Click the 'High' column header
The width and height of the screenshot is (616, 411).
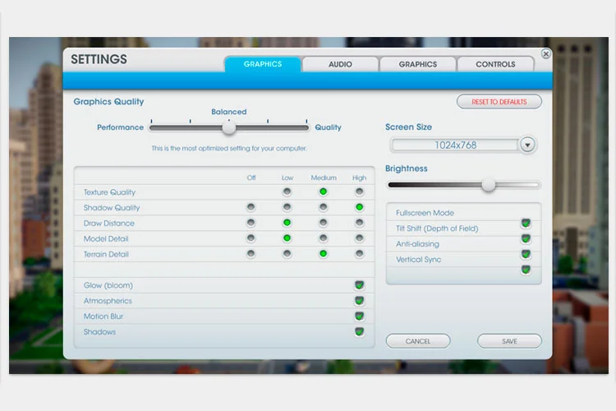[359, 178]
